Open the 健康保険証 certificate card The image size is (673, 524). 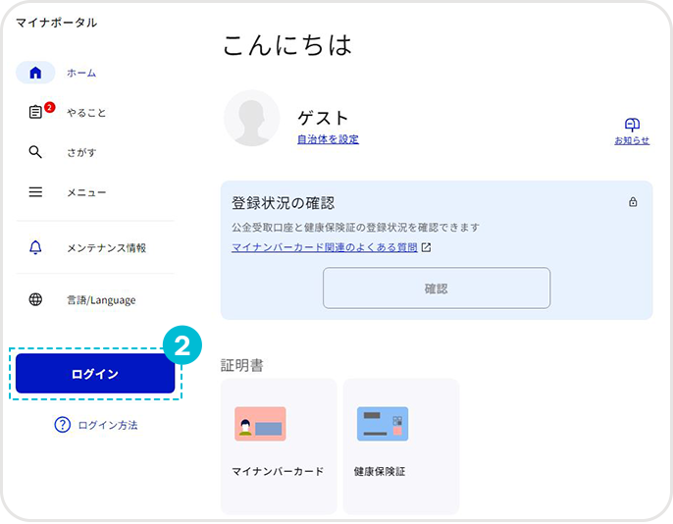click(401, 446)
